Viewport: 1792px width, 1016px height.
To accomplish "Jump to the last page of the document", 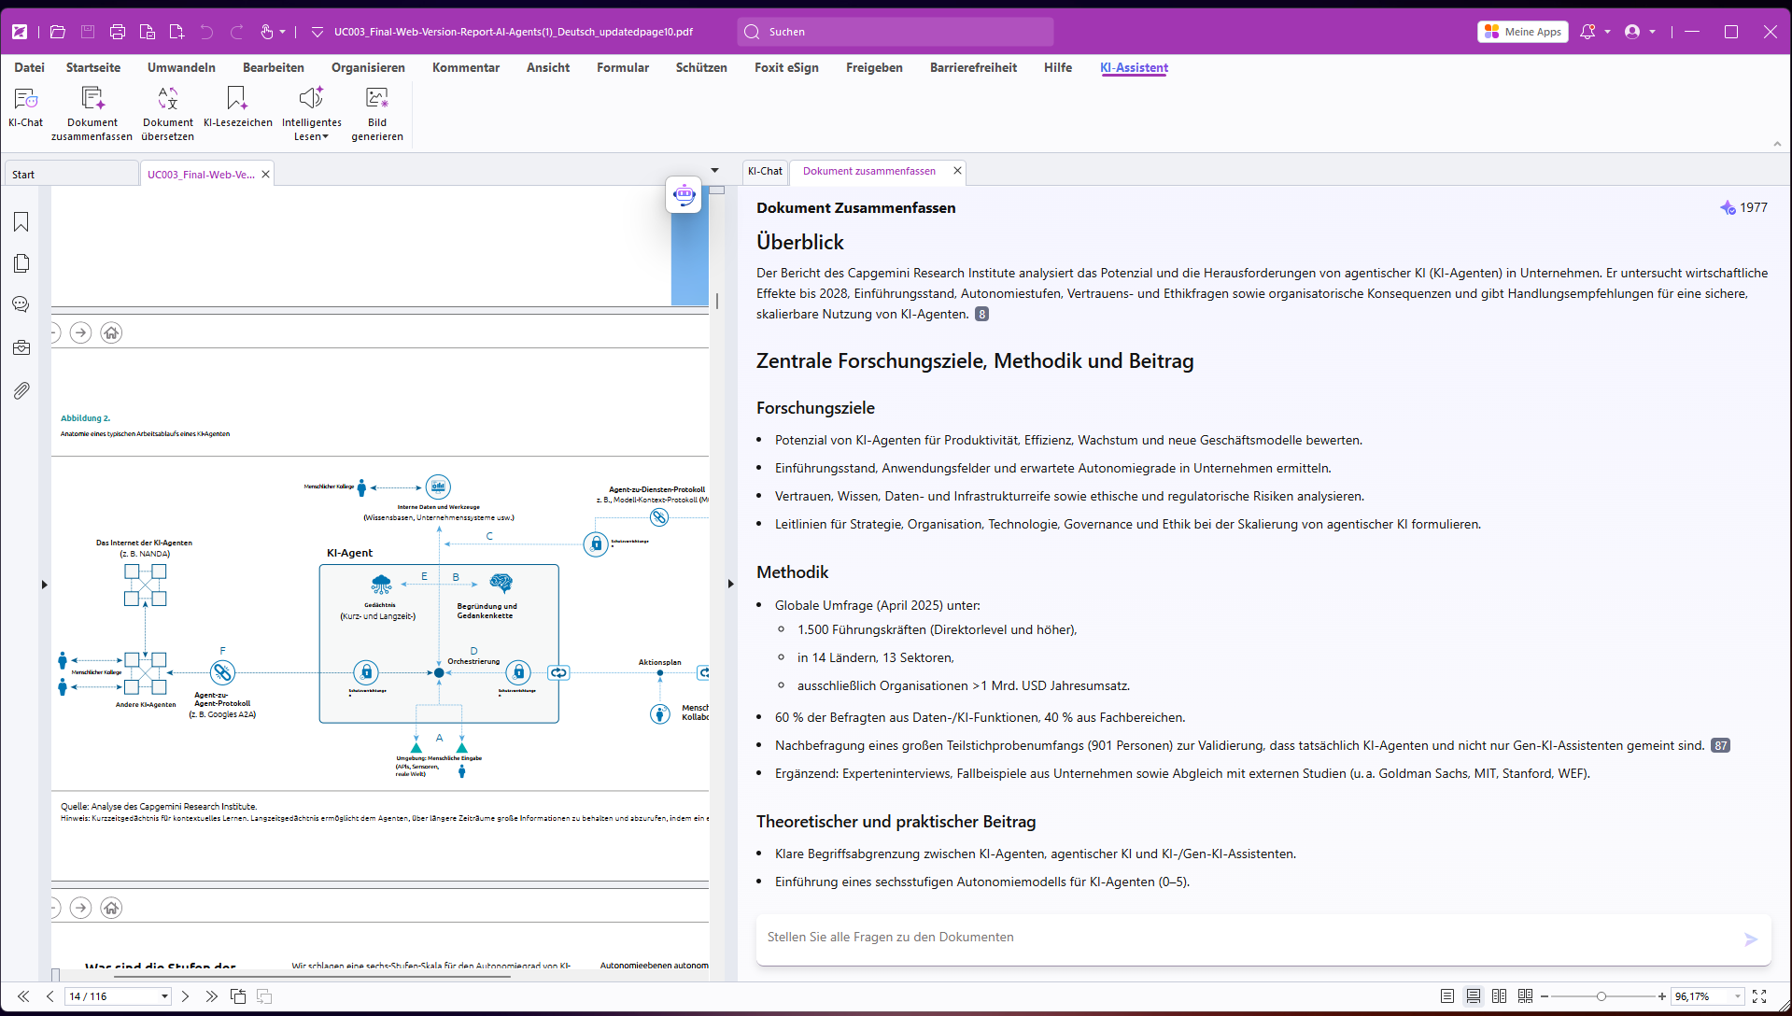I will [x=211, y=996].
